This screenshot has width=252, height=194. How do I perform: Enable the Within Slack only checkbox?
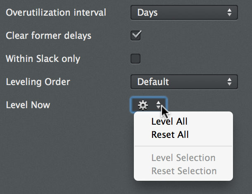136,59
